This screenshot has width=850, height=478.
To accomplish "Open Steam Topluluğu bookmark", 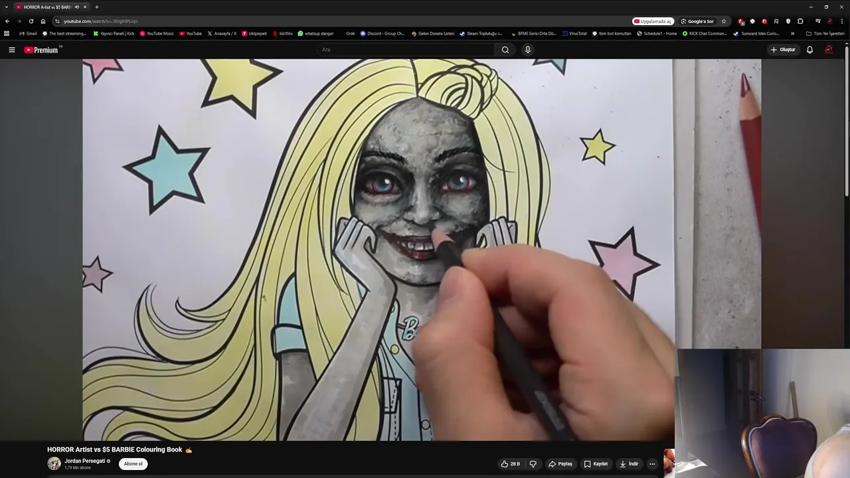I will pyautogui.click(x=481, y=33).
